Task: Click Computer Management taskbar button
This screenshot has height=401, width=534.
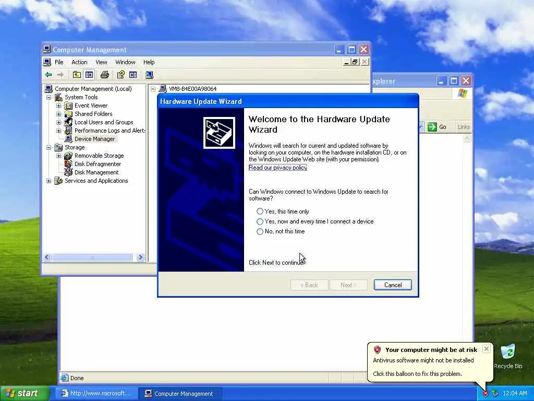Action: (x=180, y=394)
